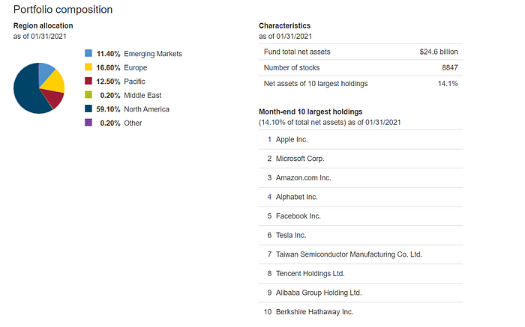Click Berkshire Hathaway Inc. holding
Image resolution: width=525 pixels, height=327 pixels.
[314, 311]
